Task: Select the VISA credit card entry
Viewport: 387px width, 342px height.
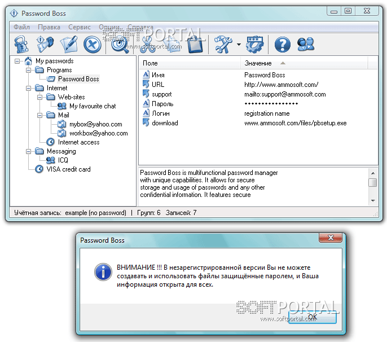Action: (69, 169)
